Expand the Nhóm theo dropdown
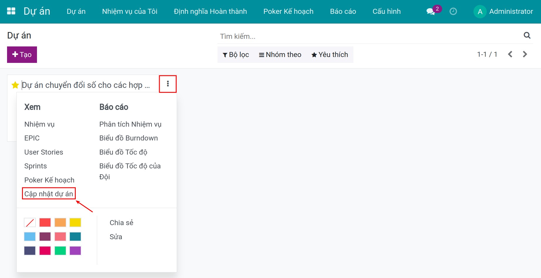The image size is (541, 278). [x=280, y=55]
